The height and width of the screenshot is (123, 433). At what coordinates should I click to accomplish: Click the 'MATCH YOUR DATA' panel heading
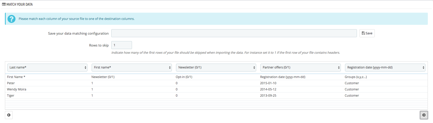pos(19,4)
